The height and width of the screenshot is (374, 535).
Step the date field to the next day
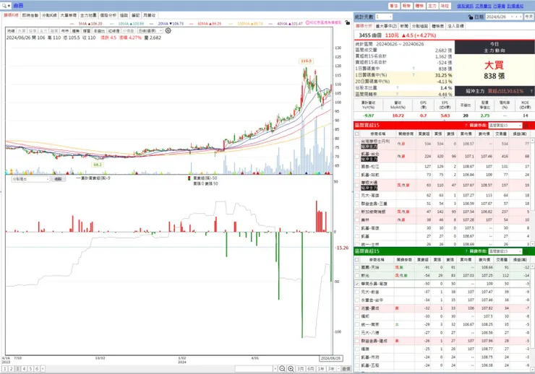pos(521,17)
